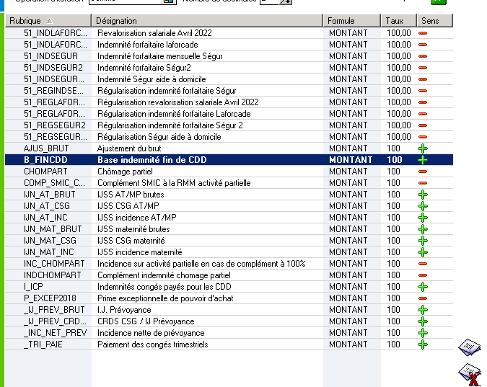
Task: Click minus Sens icon for Régularisation indemnité forfaitaire Laforcade
Action: tap(423, 114)
